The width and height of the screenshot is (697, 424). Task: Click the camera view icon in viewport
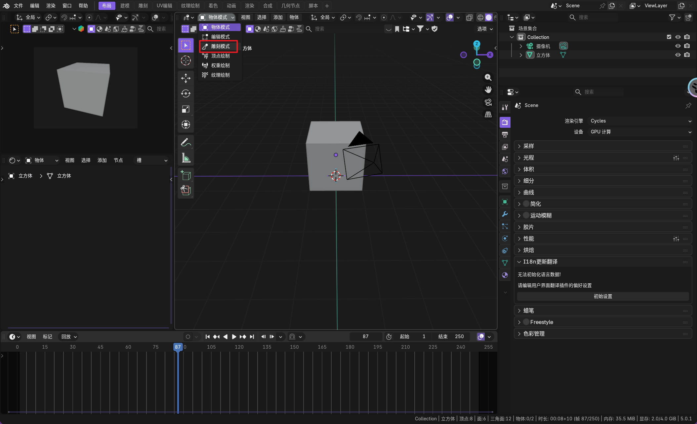(x=488, y=102)
